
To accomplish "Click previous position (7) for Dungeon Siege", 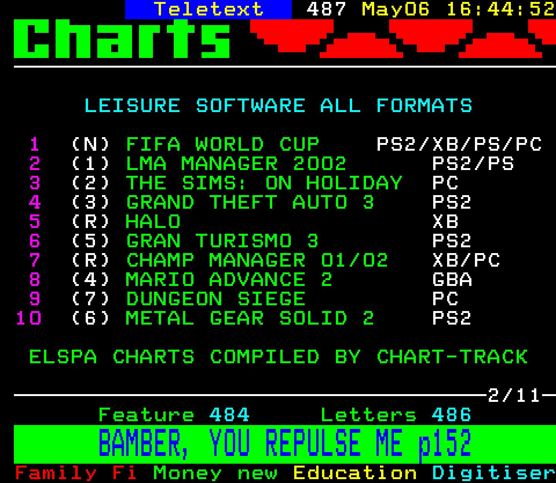I will click(91, 299).
